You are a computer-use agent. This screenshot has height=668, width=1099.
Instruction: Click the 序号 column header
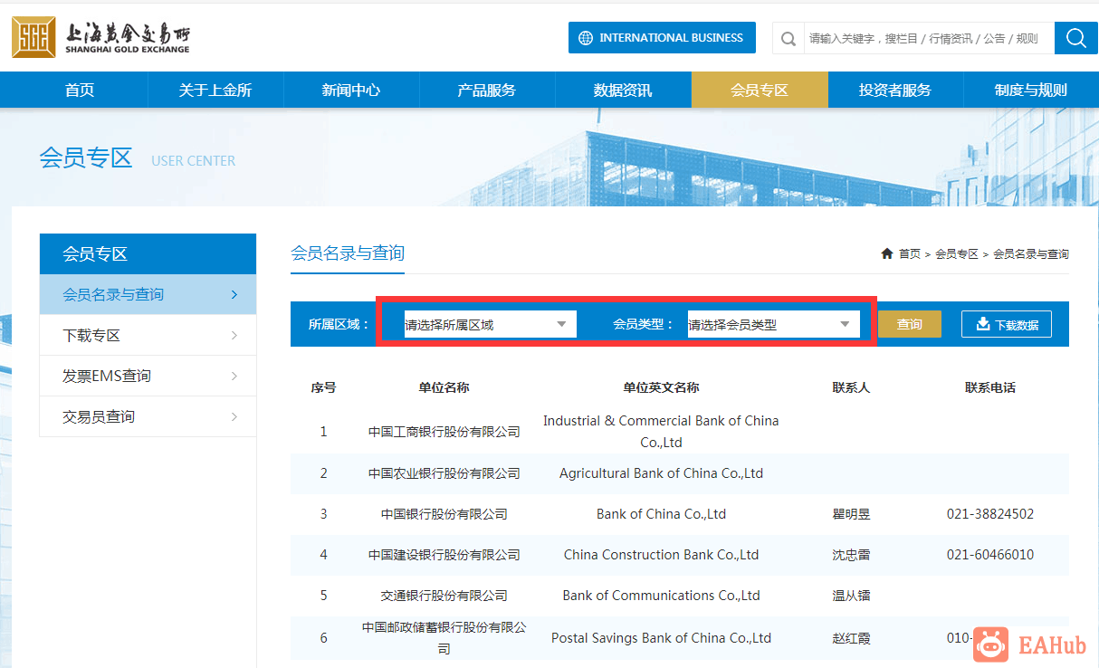[x=323, y=387]
